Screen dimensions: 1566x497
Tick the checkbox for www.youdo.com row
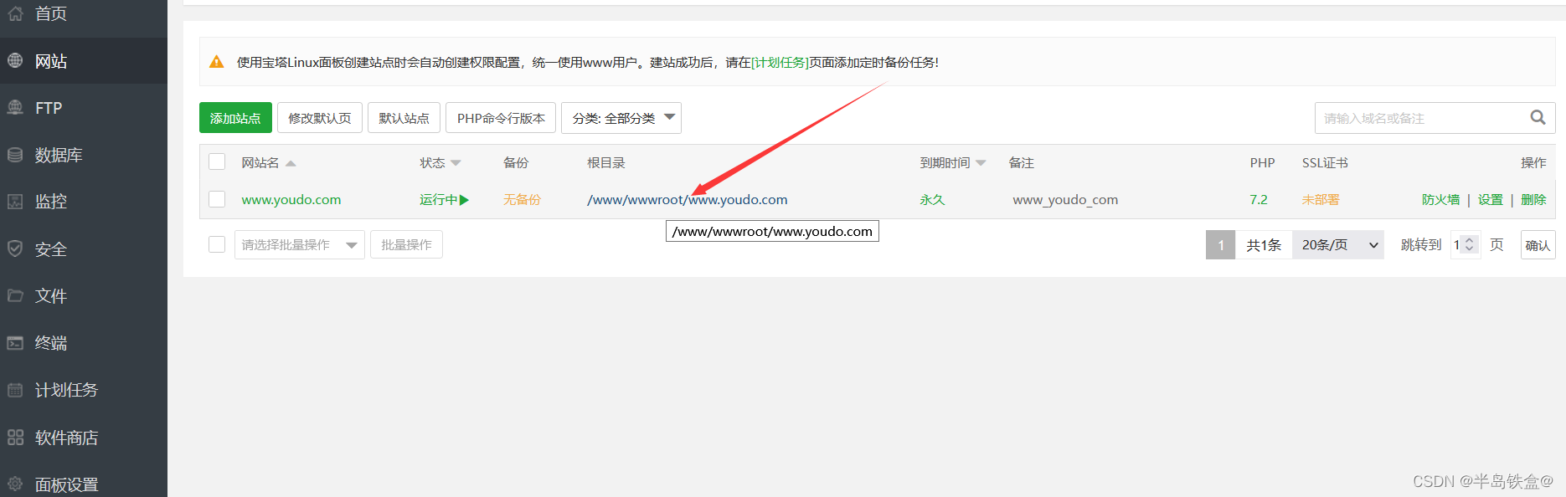tap(217, 199)
